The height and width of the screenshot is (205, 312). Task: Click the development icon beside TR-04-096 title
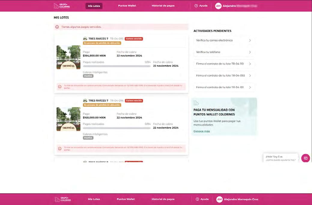85,100
